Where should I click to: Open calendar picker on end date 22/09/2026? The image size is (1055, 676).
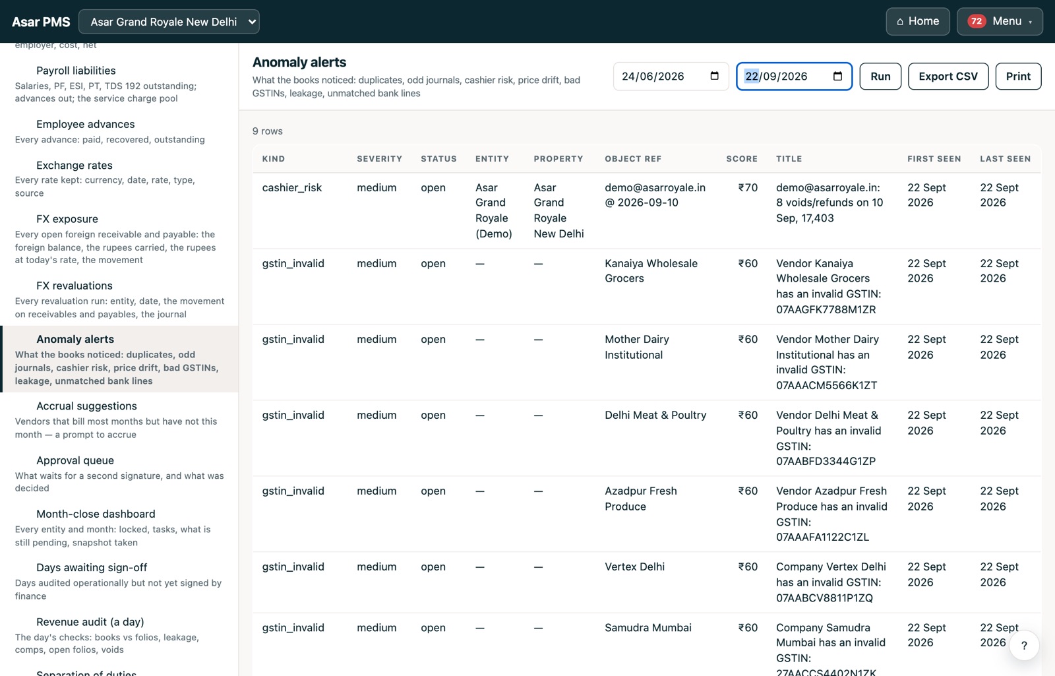[837, 76]
